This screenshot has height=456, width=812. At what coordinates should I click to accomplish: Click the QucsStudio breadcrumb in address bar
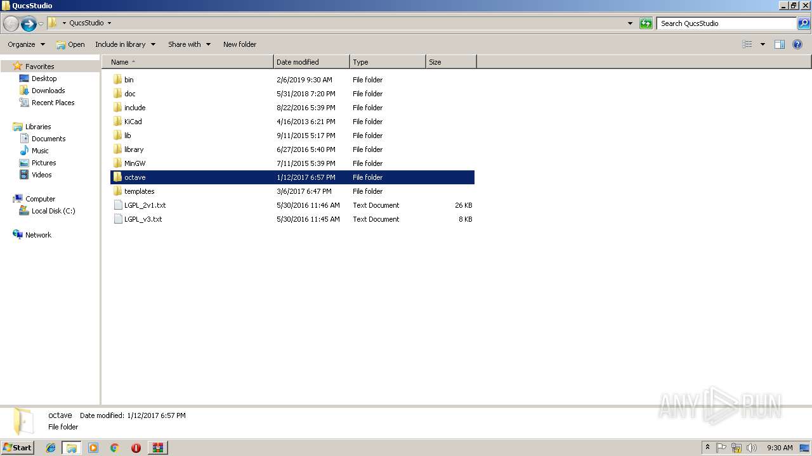[86, 23]
